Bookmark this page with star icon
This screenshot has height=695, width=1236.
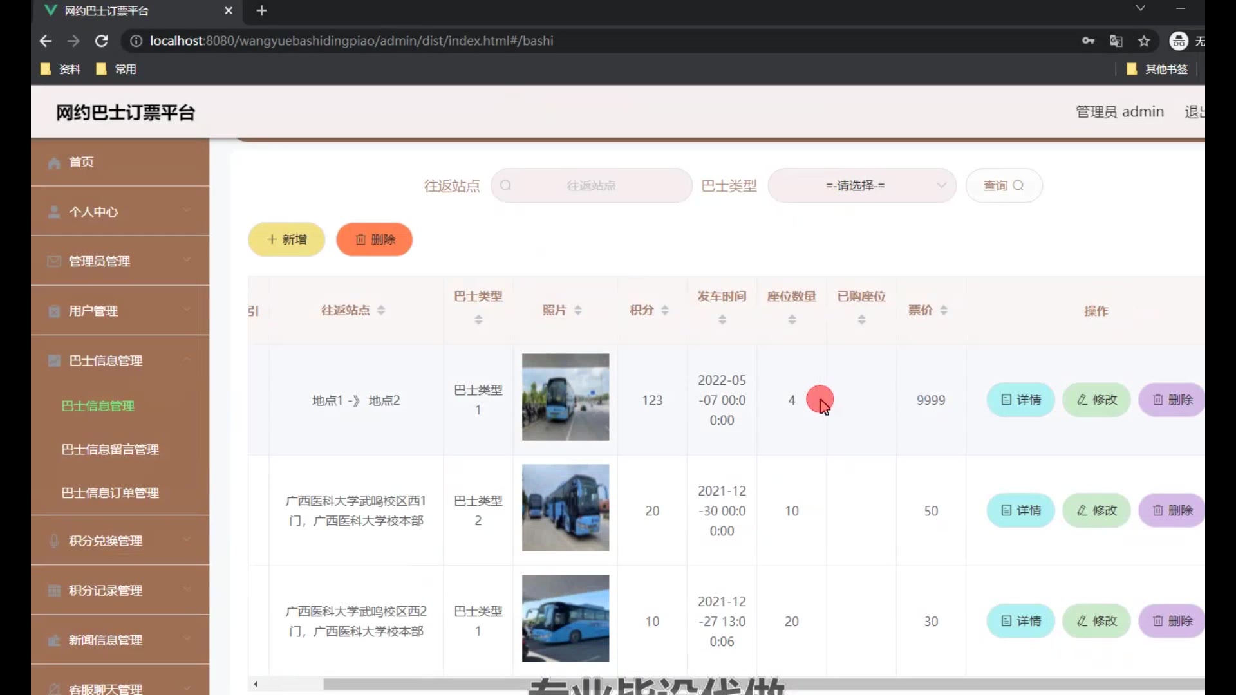click(x=1144, y=41)
